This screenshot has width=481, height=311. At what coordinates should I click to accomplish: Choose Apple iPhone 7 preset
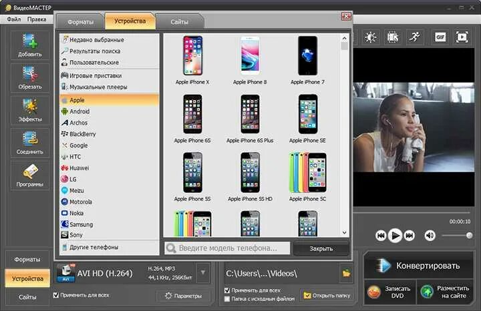click(x=307, y=60)
